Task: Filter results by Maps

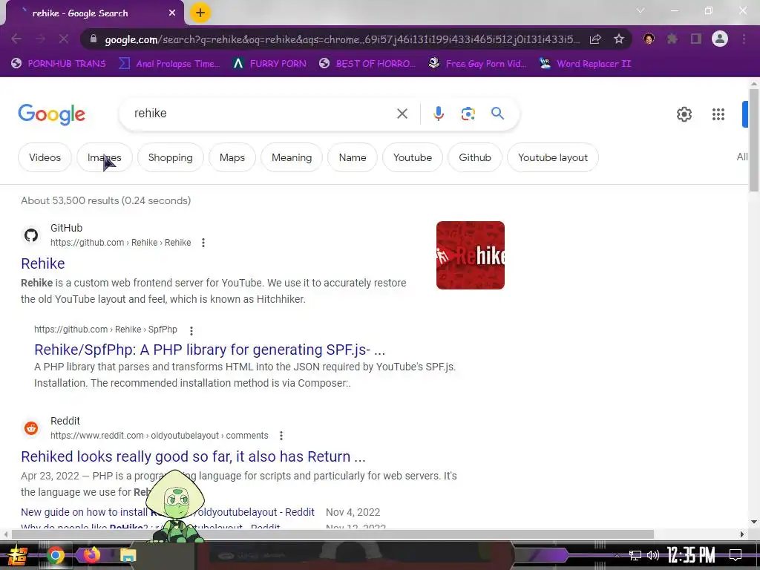Action: [x=232, y=157]
